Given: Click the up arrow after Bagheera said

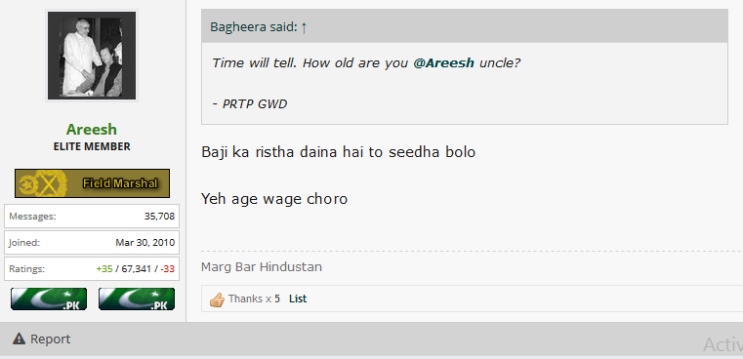Looking at the screenshot, I should click(x=304, y=27).
